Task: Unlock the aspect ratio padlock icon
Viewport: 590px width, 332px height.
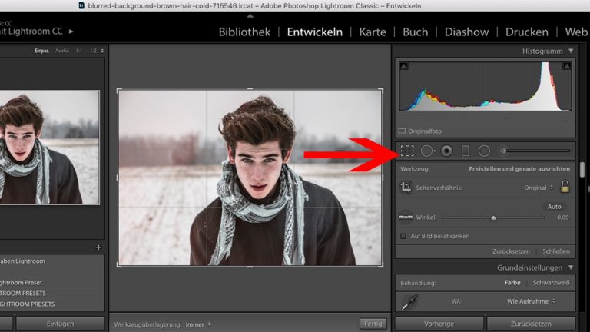Action: (x=565, y=186)
